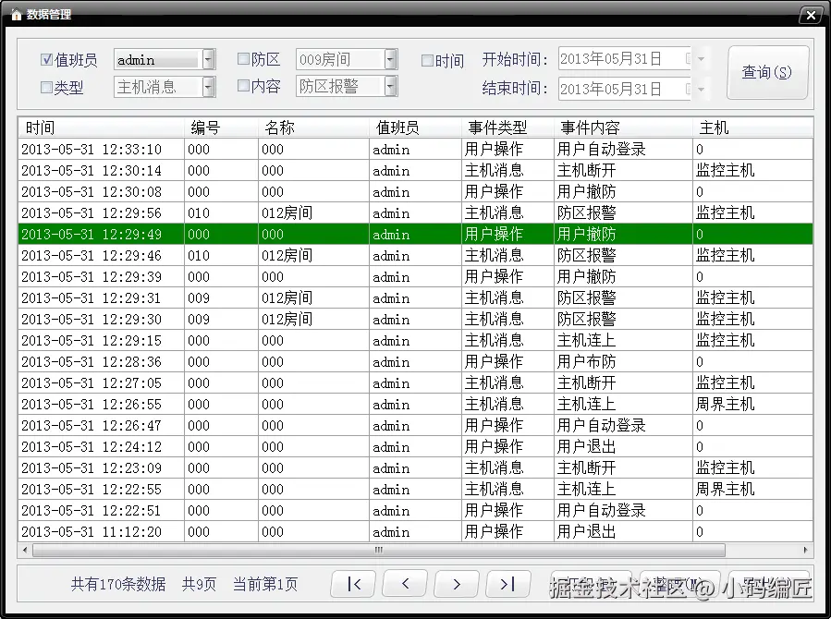Image resolution: width=831 pixels, height=619 pixels.
Task: Select the row at 2013-05-31 12:29:46
Action: pyautogui.click(x=416, y=255)
